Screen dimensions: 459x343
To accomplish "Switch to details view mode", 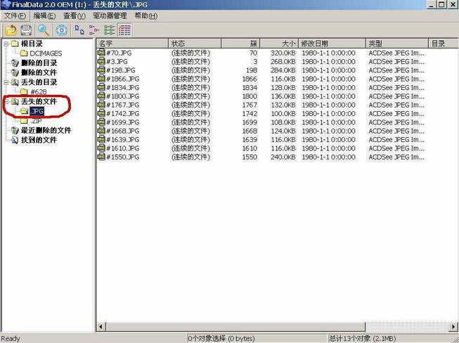I will pyautogui.click(x=124, y=30).
